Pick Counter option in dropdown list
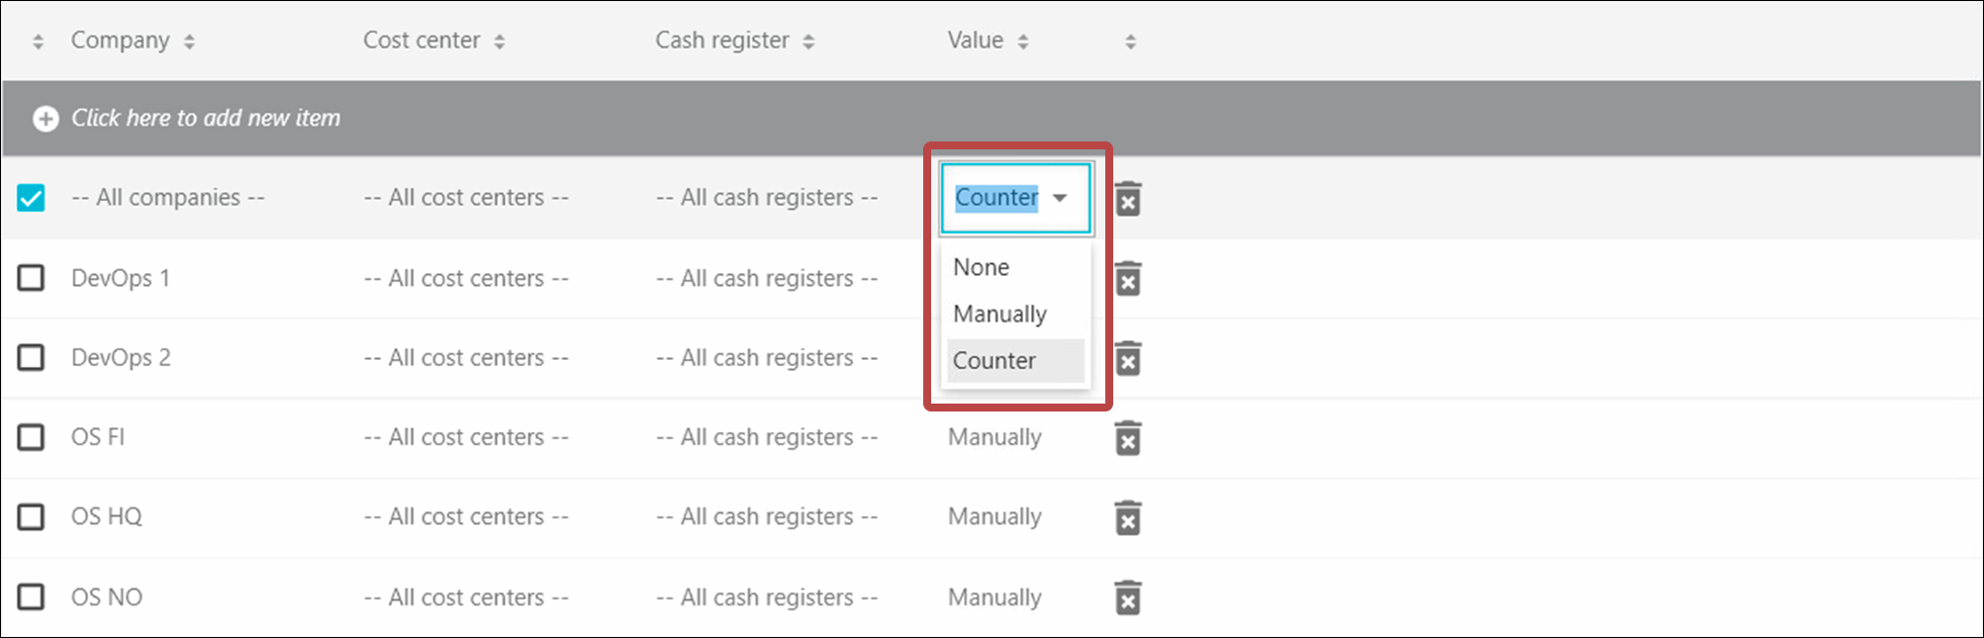 click(x=994, y=361)
